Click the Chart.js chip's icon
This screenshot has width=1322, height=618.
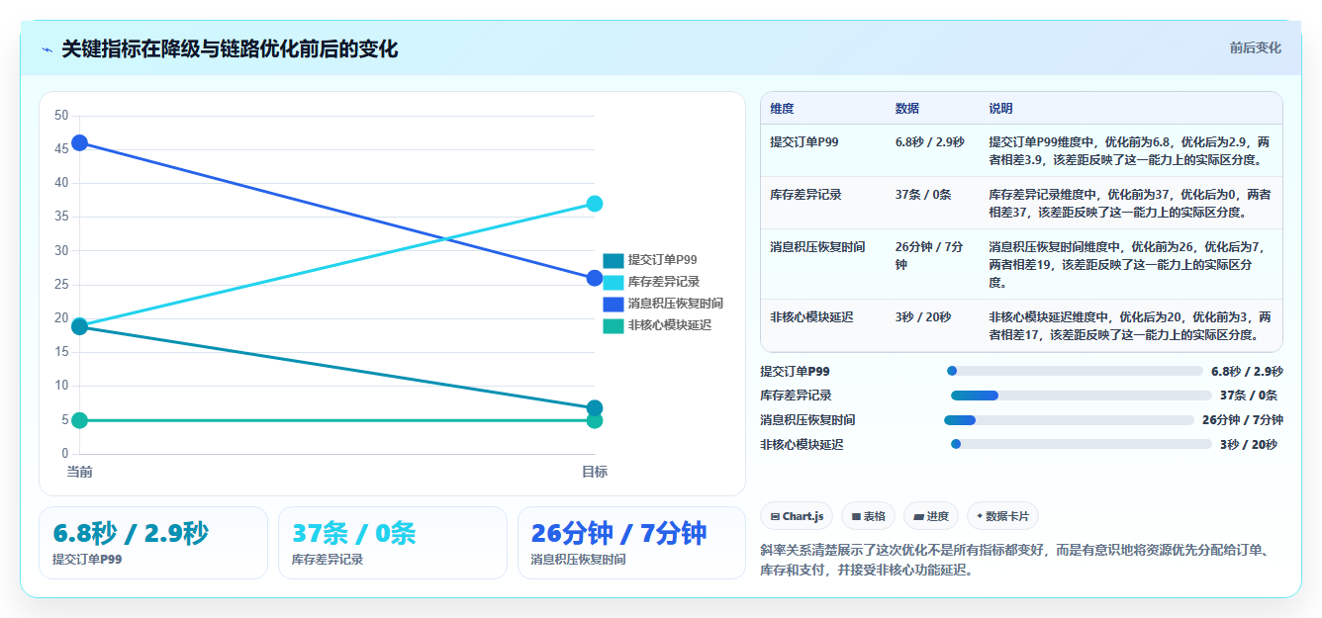pyautogui.click(x=775, y=516)
